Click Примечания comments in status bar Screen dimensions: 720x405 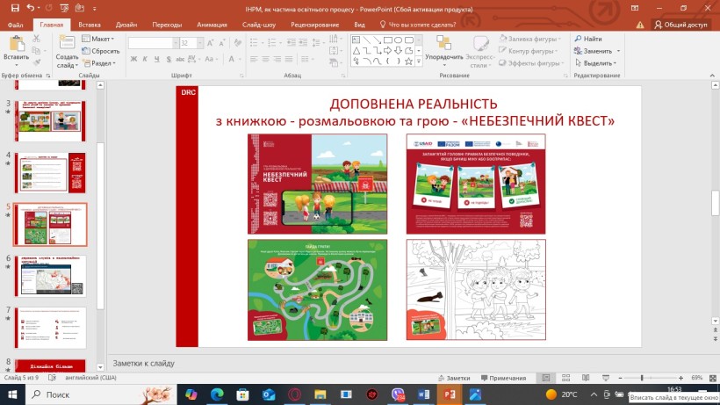pyautogui.click(x=504, y=378)
